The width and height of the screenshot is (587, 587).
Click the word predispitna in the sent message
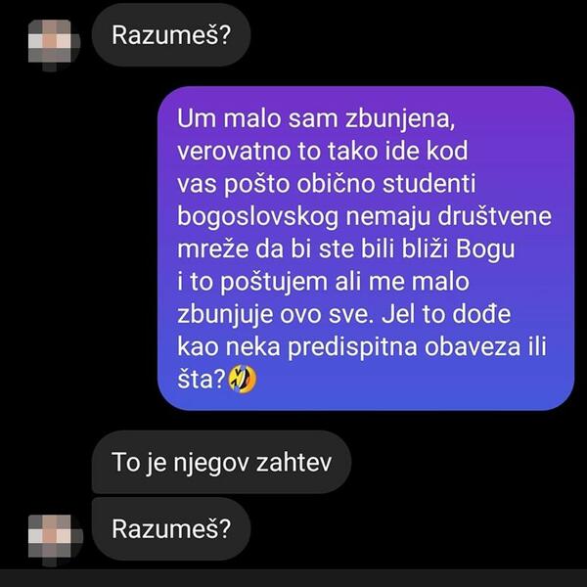352,347
